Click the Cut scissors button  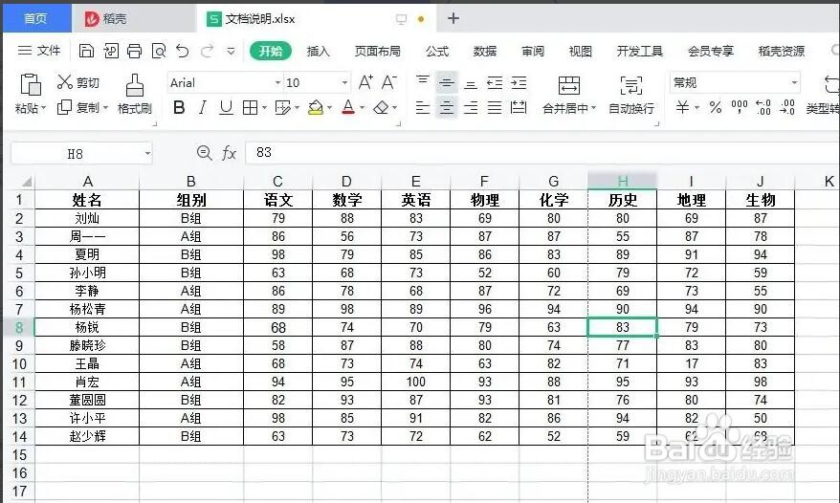tap(78, 82)
